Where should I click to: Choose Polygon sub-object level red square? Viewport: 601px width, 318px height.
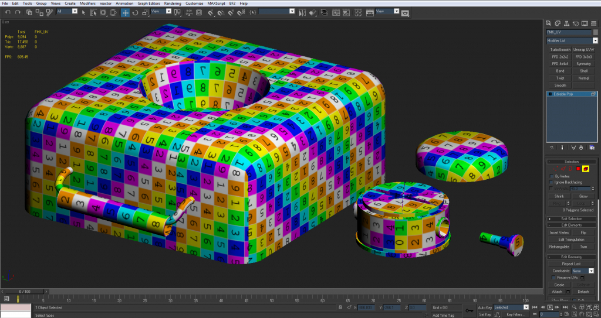[578, 169]
